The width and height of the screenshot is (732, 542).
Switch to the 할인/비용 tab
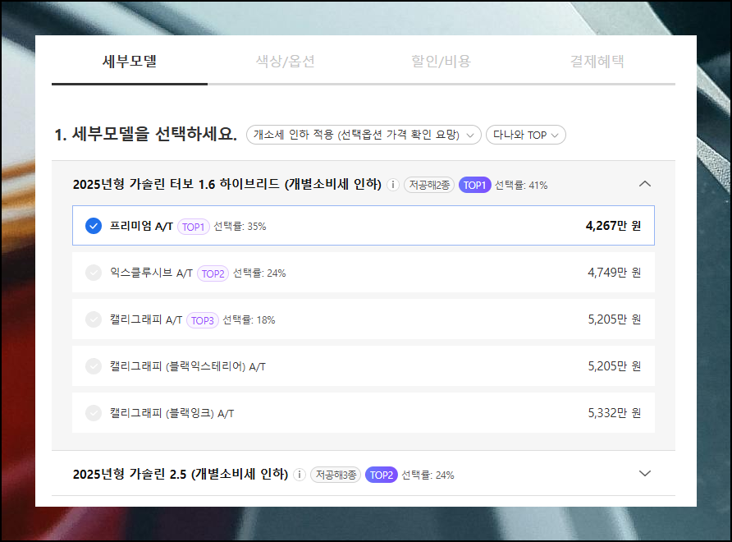click(441, 62)
